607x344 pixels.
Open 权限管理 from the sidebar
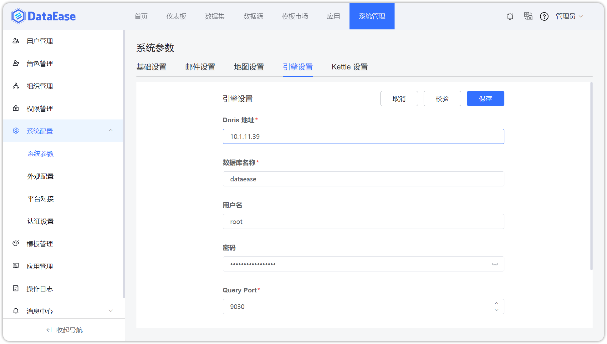(x=40, y=109)
